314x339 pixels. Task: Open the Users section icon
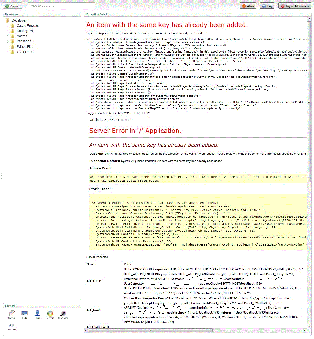pyautogui.click(x=37, y=313)
